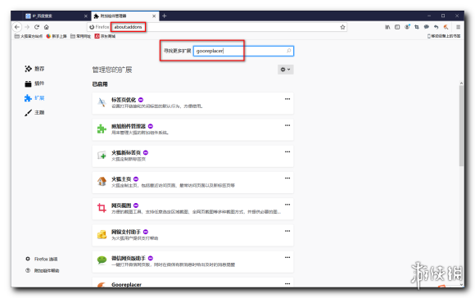Click the purple badge beside 网银支付助手
475x298 pixels.
click(146, 232)
